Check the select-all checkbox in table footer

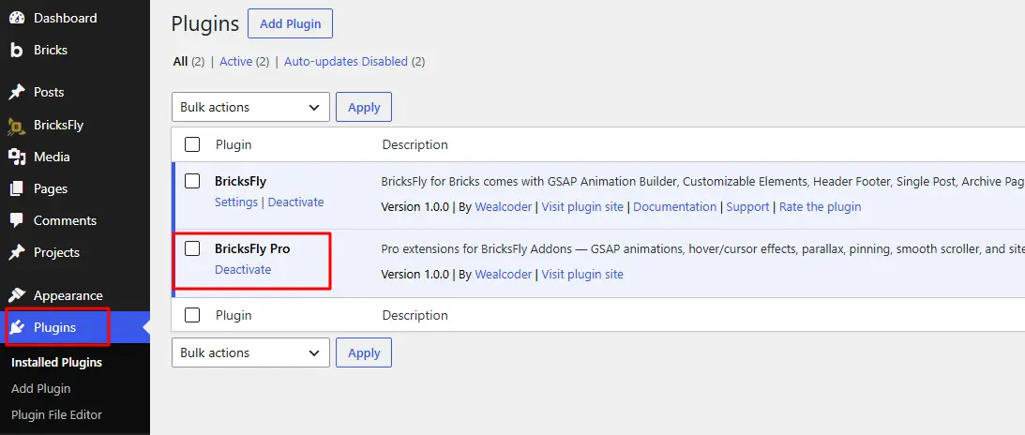[192, 315]
